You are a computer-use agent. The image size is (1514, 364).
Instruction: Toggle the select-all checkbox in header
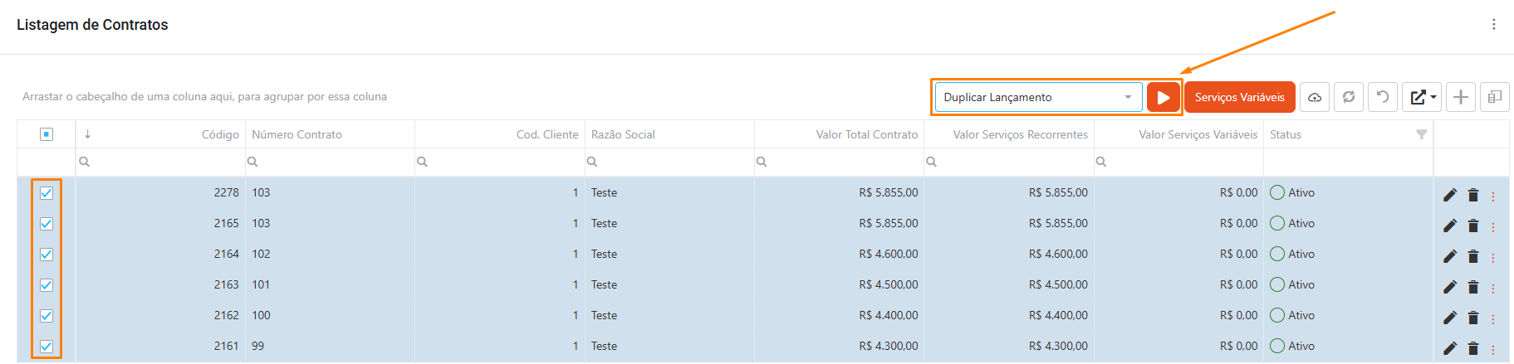coord(47,134)
